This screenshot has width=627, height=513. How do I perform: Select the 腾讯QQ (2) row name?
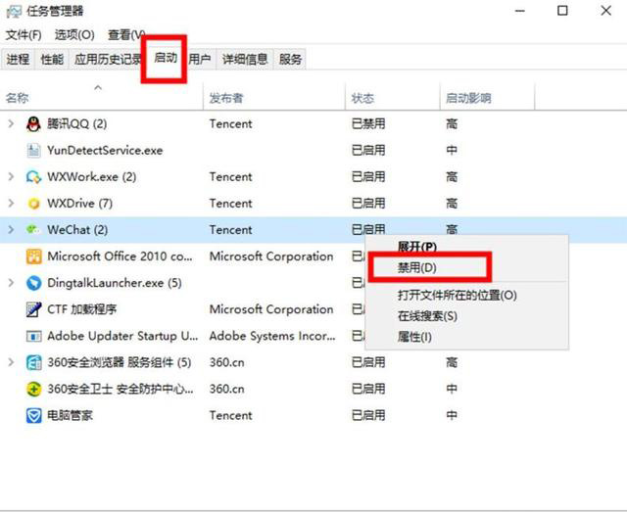coord(76,124)
